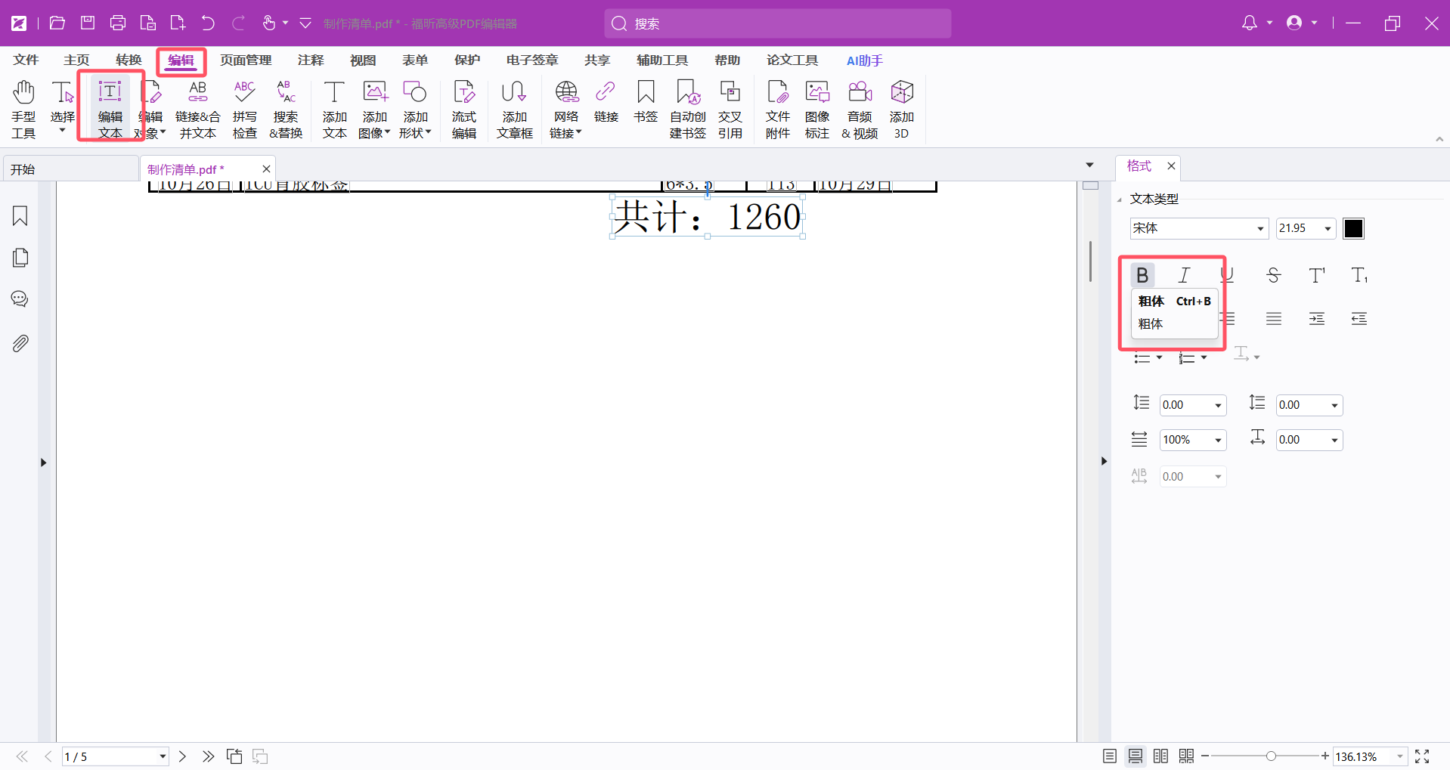Click the Add Text (添加文本) tool

334,109
